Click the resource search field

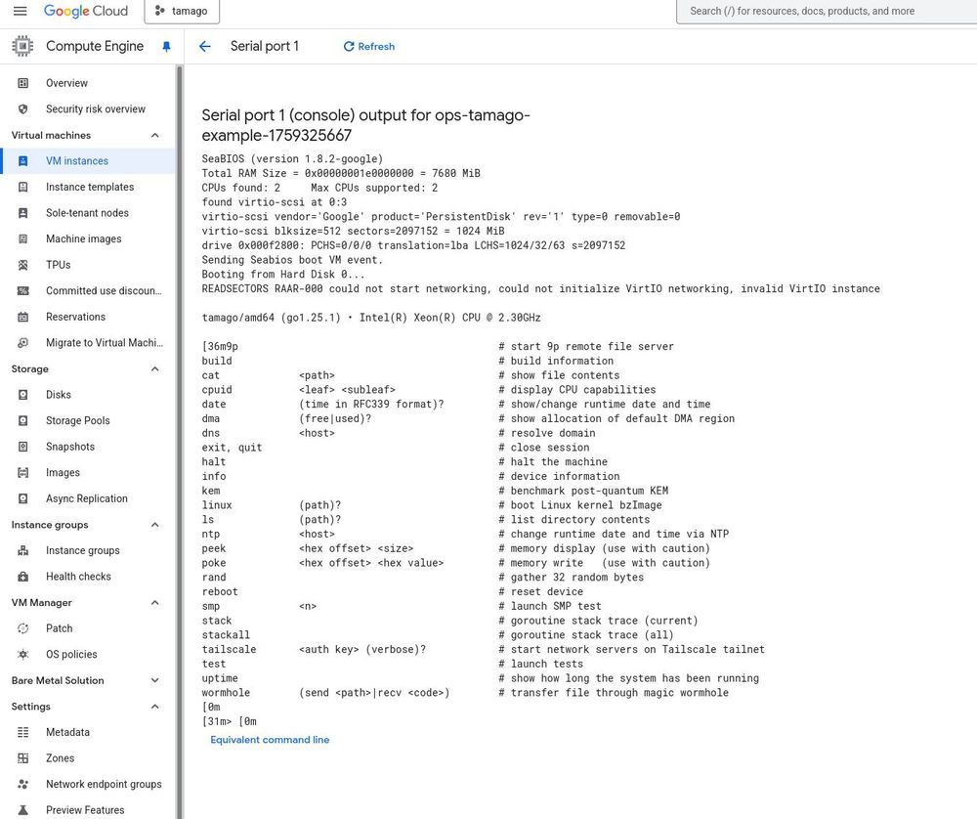coord(828,11)
